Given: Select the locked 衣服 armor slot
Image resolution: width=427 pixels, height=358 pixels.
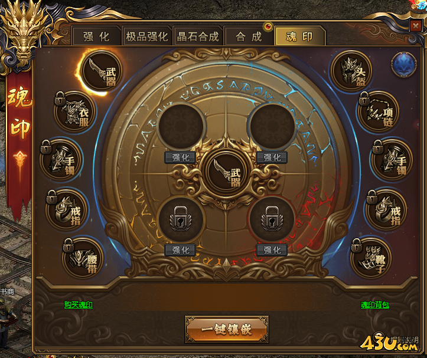Looking at the screenshot, I should [x=75, y=112].
